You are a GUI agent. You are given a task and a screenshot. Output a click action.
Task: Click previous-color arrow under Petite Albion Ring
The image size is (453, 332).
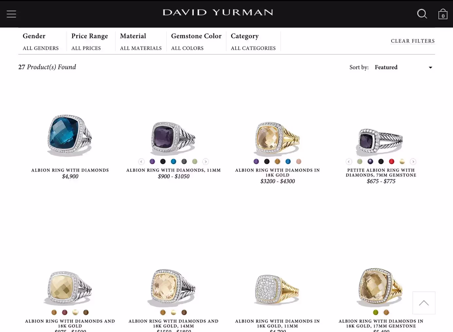pos(349,161)
